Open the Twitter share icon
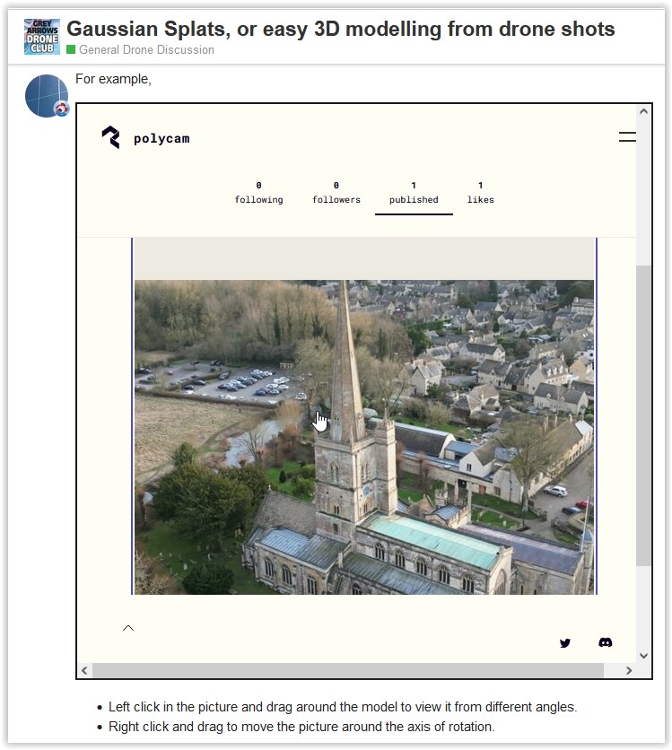The width and height of the screenshot is (672, 750). coord(565,643)
